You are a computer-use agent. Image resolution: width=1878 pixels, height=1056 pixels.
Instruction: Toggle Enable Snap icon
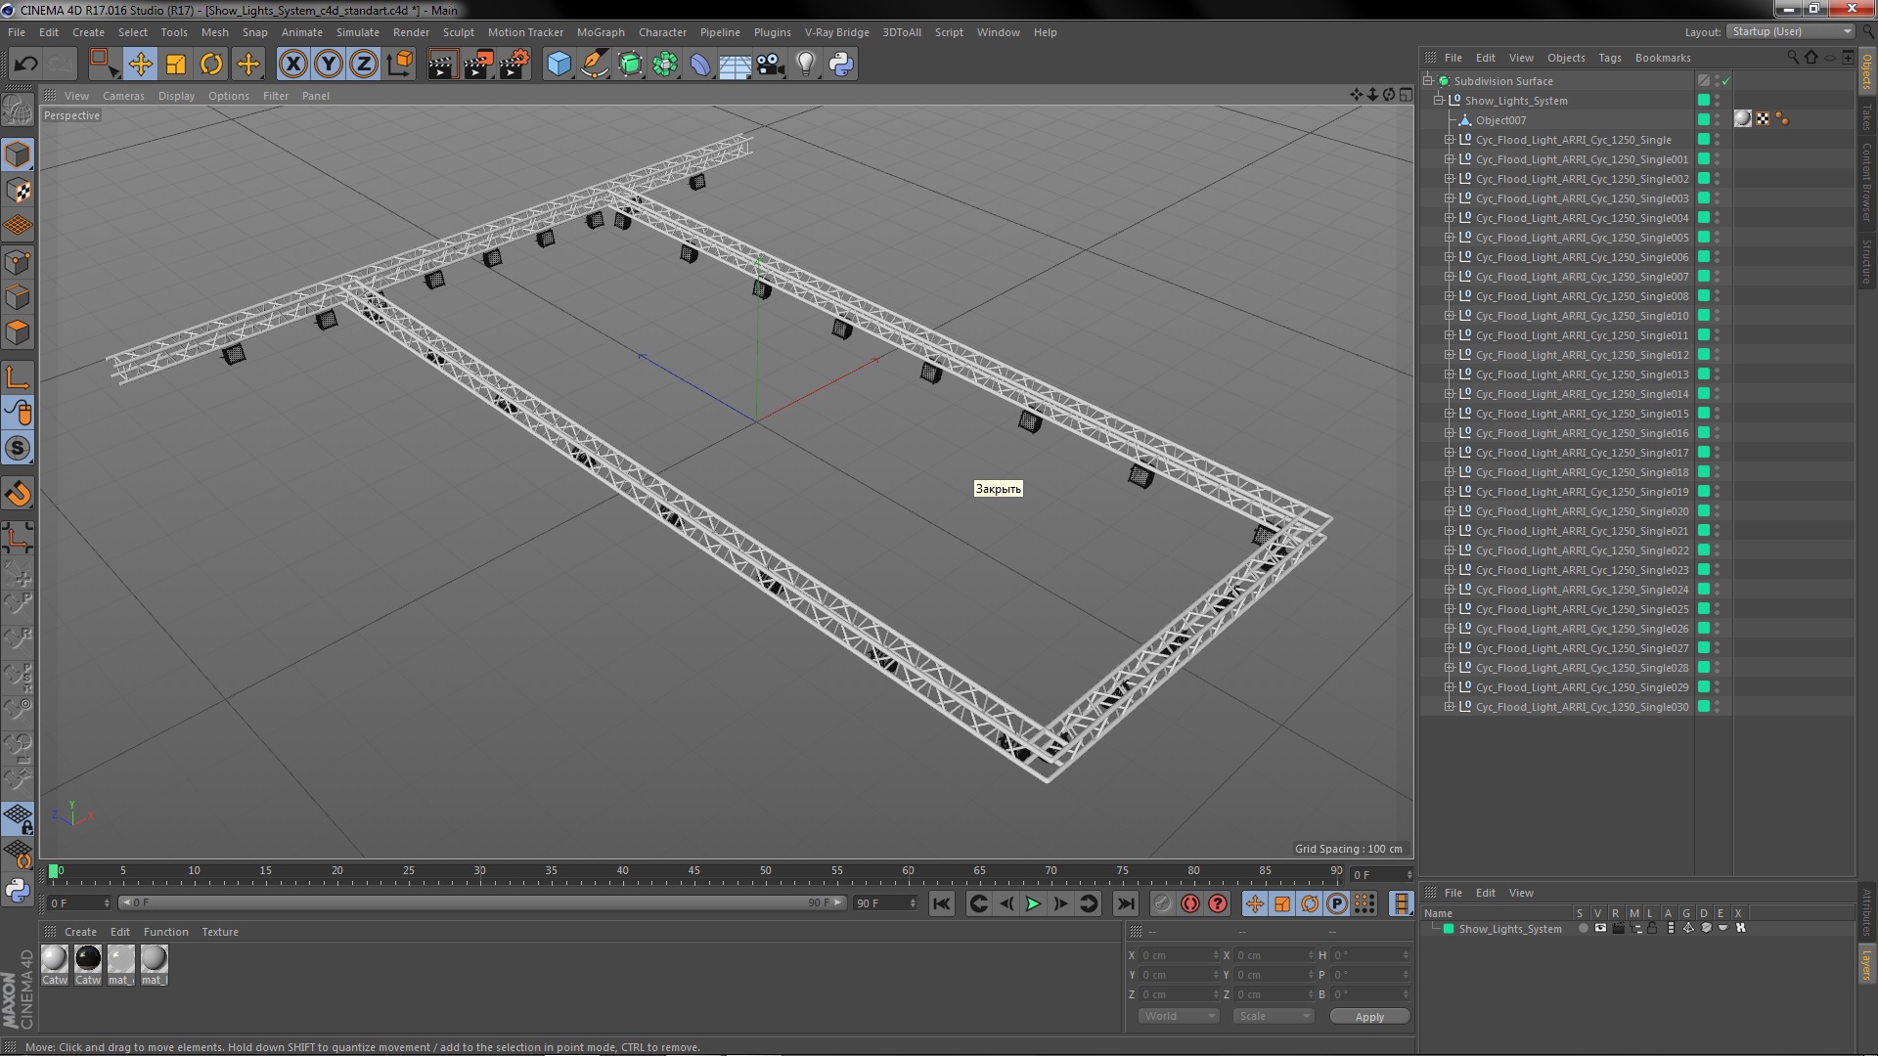coord(18,449)
